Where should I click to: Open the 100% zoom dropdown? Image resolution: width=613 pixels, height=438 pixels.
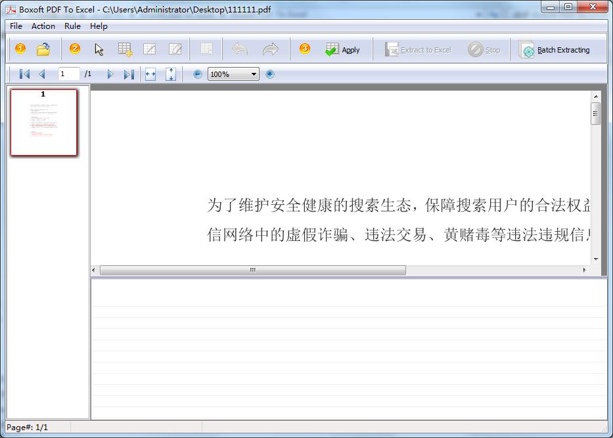(x=254, y=74)
